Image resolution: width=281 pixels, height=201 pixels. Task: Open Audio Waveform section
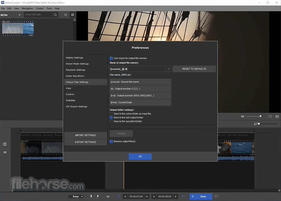tap(86, 76)
